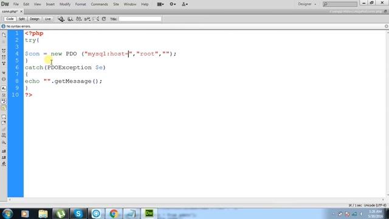Click the info icon beside No syntax errors
This screenshot has height=219, width=389.
[x=3, y=26]
